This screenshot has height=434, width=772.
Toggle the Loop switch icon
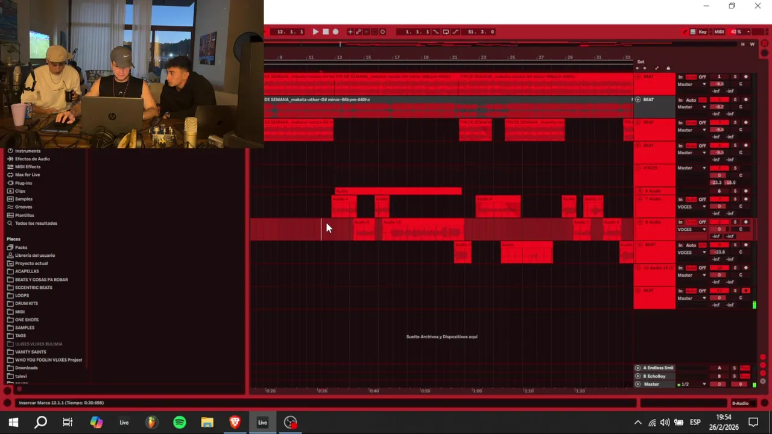[446, 32]
